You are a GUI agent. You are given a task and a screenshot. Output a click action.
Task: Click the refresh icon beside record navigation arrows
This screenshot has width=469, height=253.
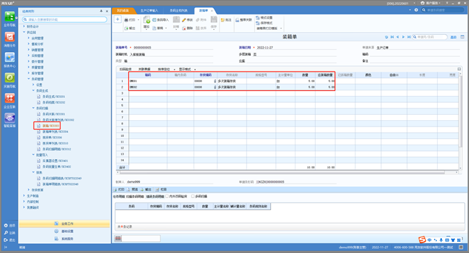click(387, 37)
